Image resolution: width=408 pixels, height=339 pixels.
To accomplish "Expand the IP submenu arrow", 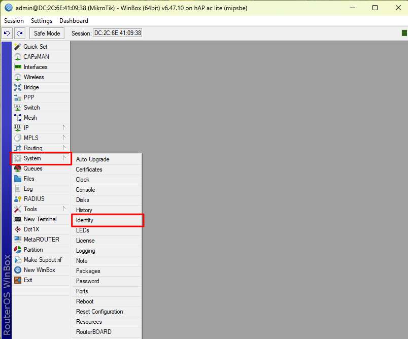I will click(64, 128).
